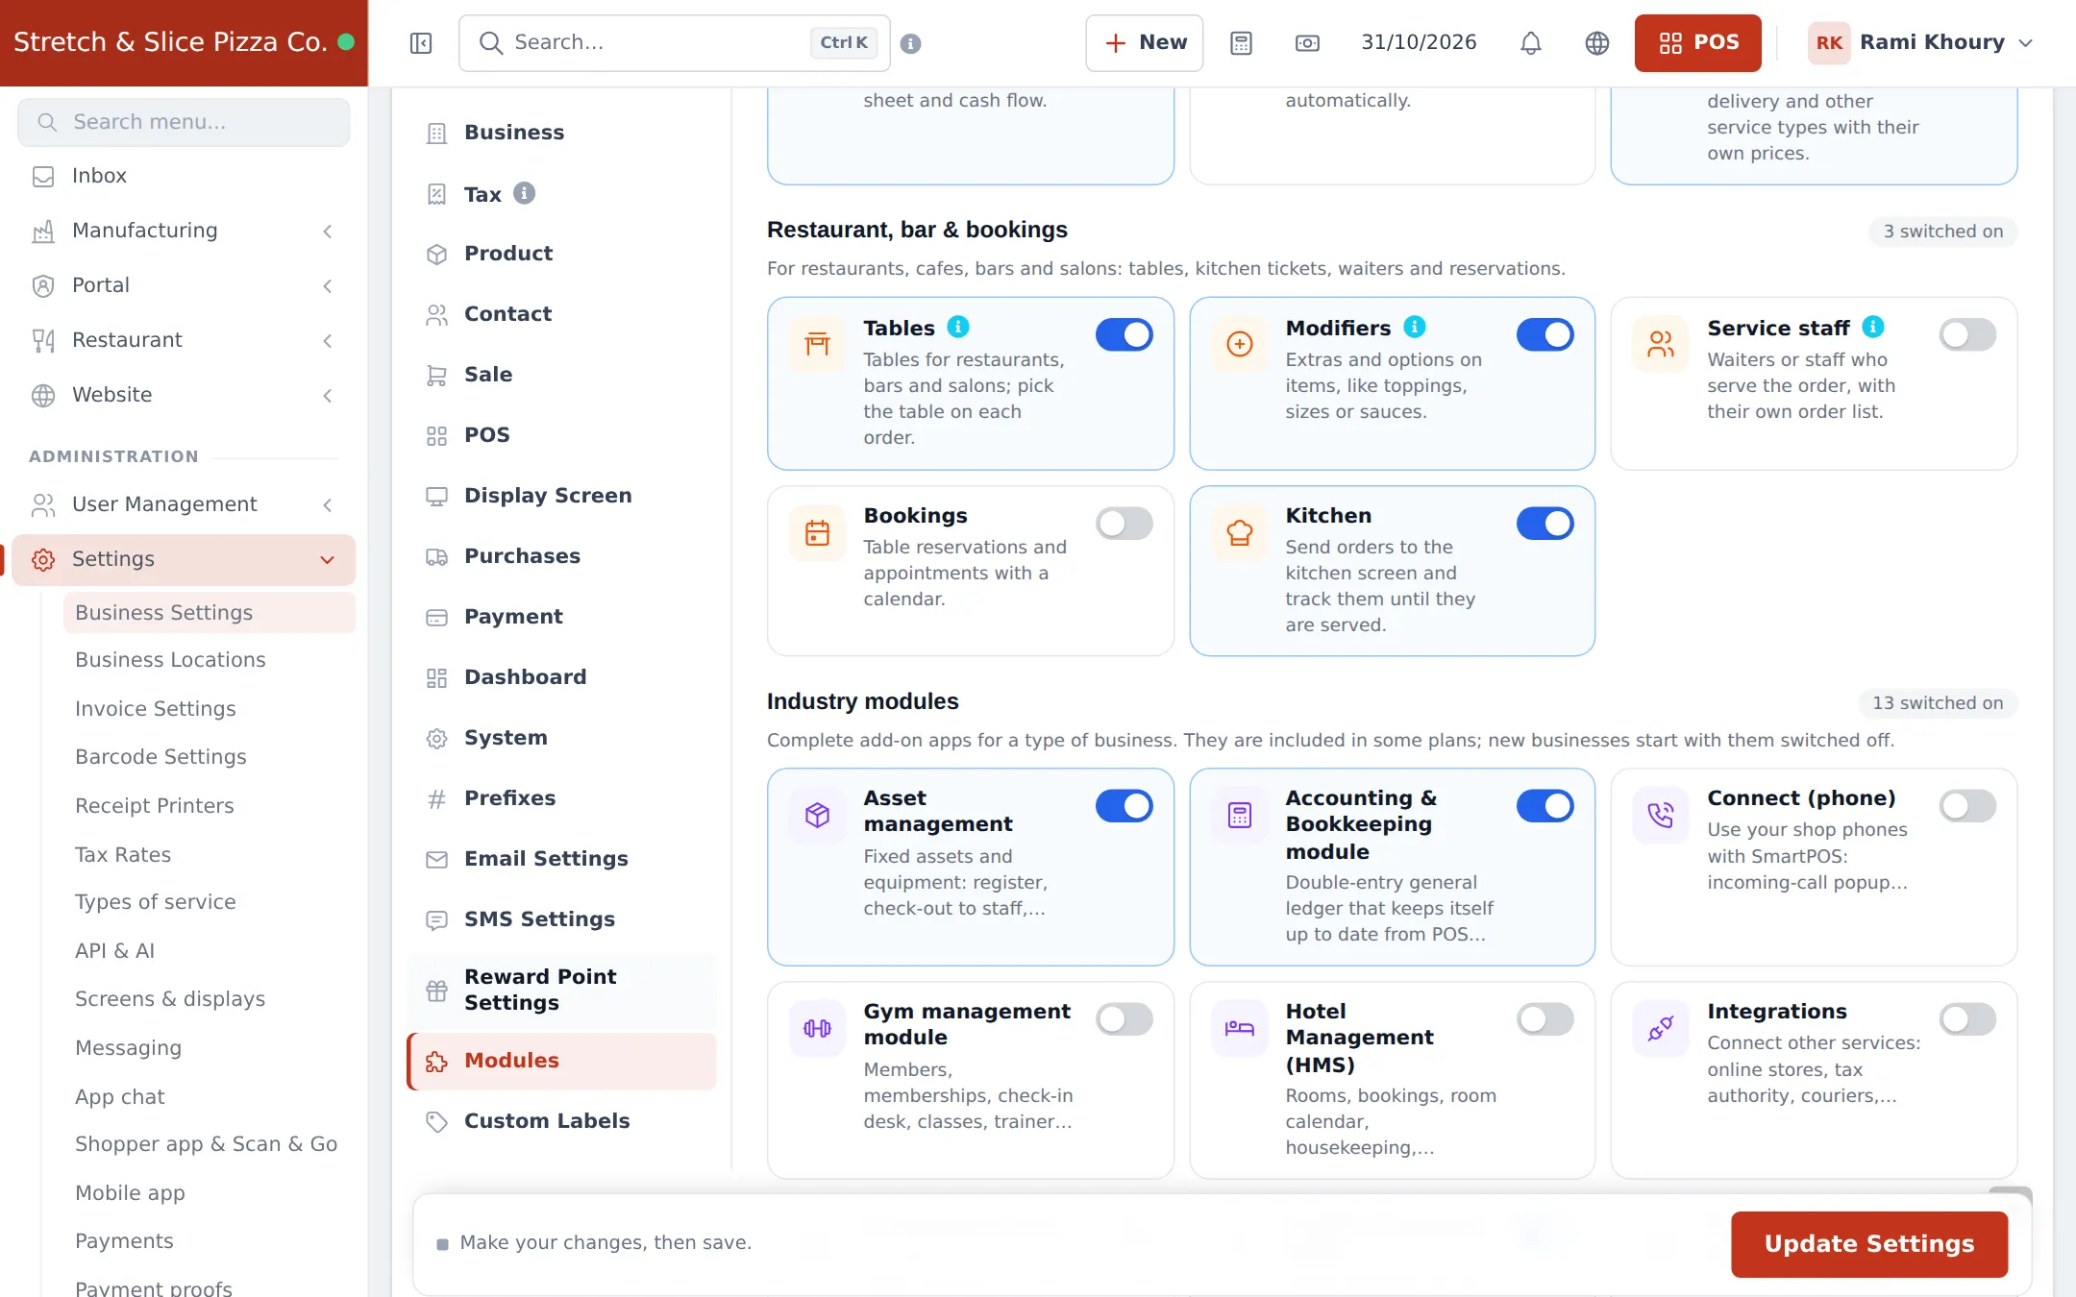This screenshot has height=1297, width=2076.
Task: Click the Update Settings button
Action: click(x=1869, y=1244)
